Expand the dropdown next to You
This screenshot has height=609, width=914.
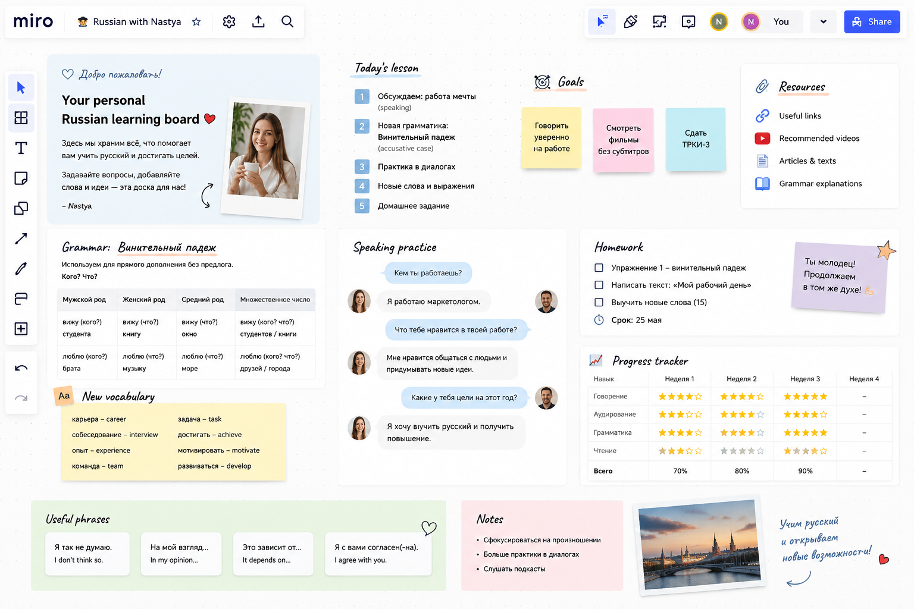click(x=824, y=22)
